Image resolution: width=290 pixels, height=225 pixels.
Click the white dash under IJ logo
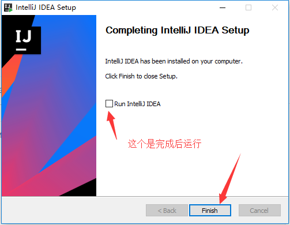21,50
